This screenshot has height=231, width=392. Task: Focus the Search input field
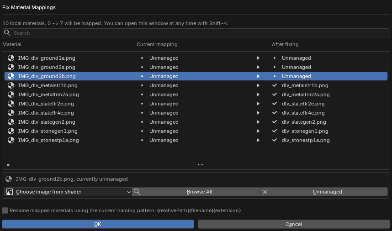(196, 33)
